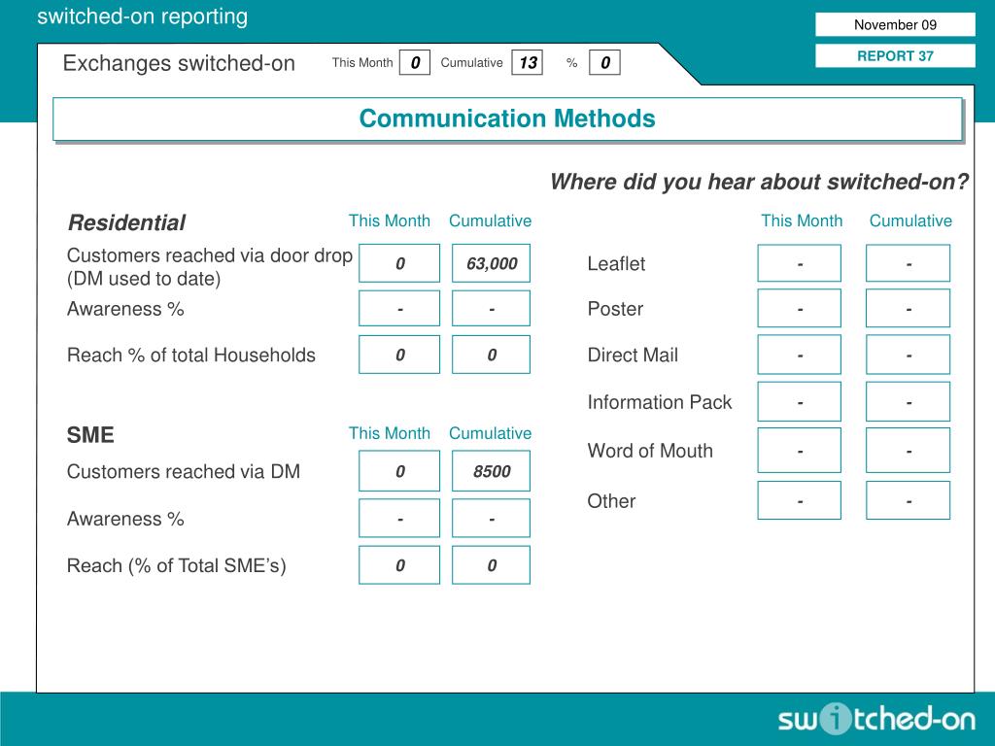The height and width of the screenshot is (746, 995).
Task: Click Leaflet This Month box
Action: point(800,263)
